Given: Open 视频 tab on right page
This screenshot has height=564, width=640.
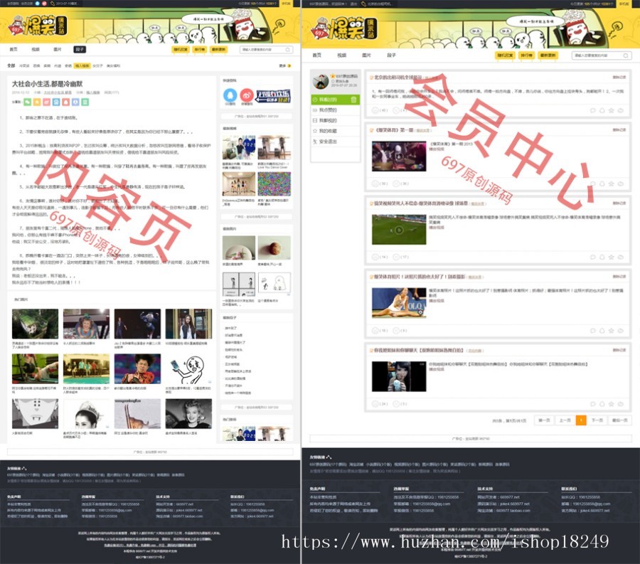Looking at the screenshot, I should 341,54.
